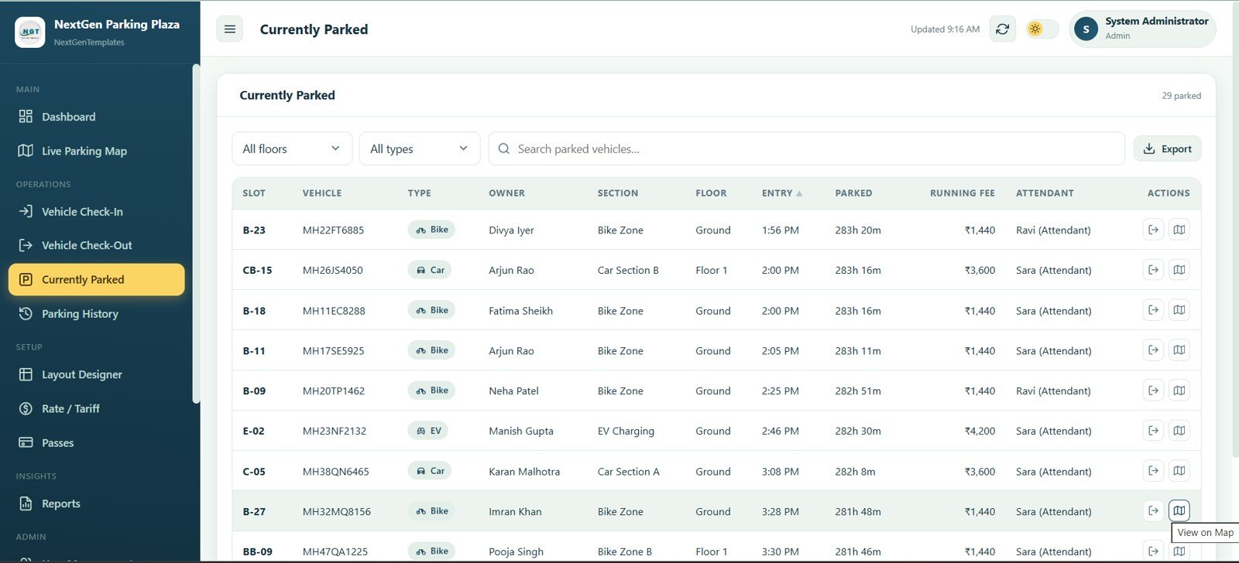Expand the All types filter

pyautogui.click(x=420, y=148)
